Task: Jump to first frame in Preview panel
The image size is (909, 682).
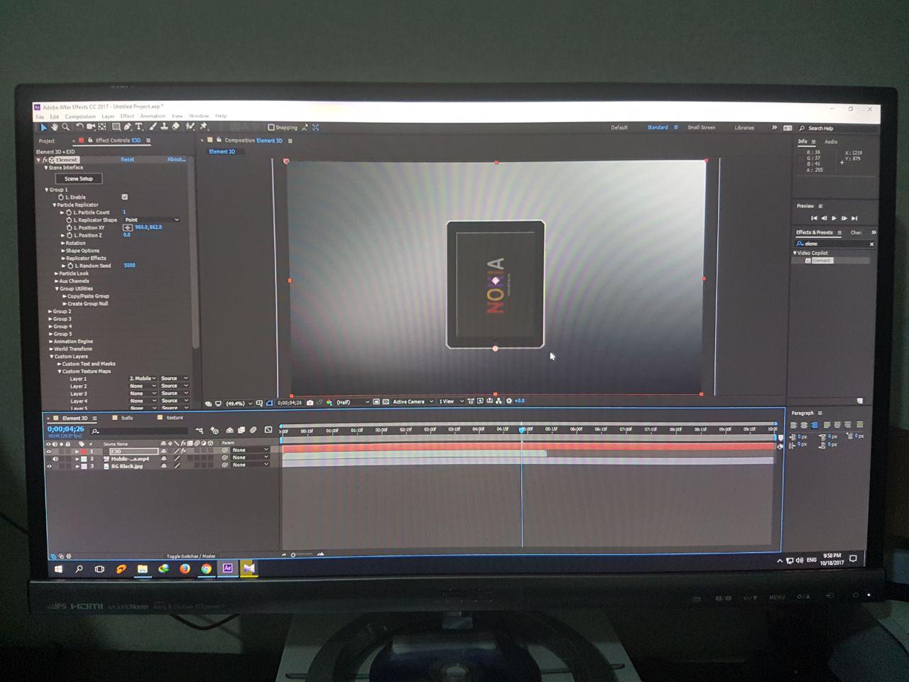Action: 814,218
